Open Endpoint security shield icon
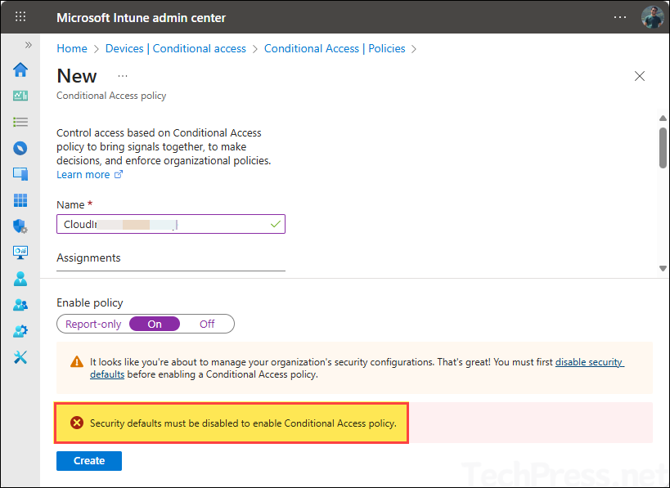 (20, 226)
